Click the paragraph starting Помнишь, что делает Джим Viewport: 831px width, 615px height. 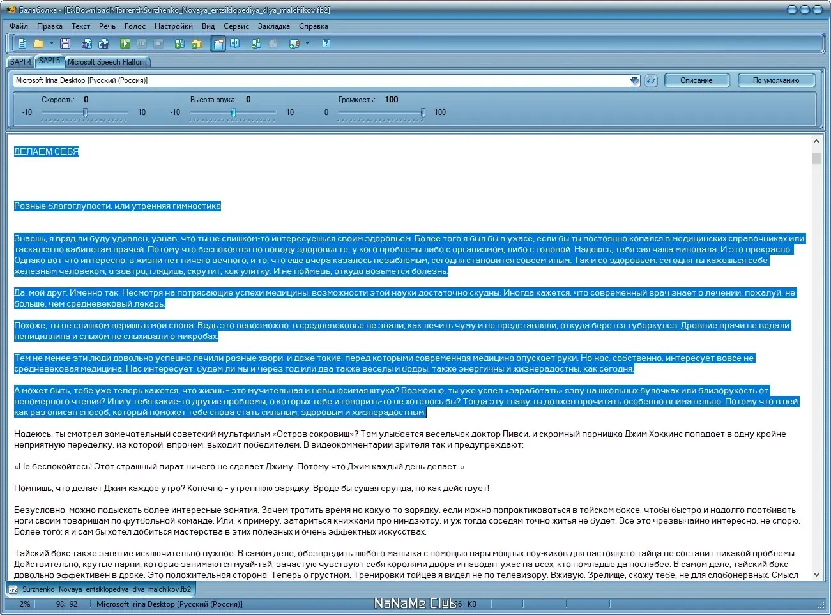point(252,488)
